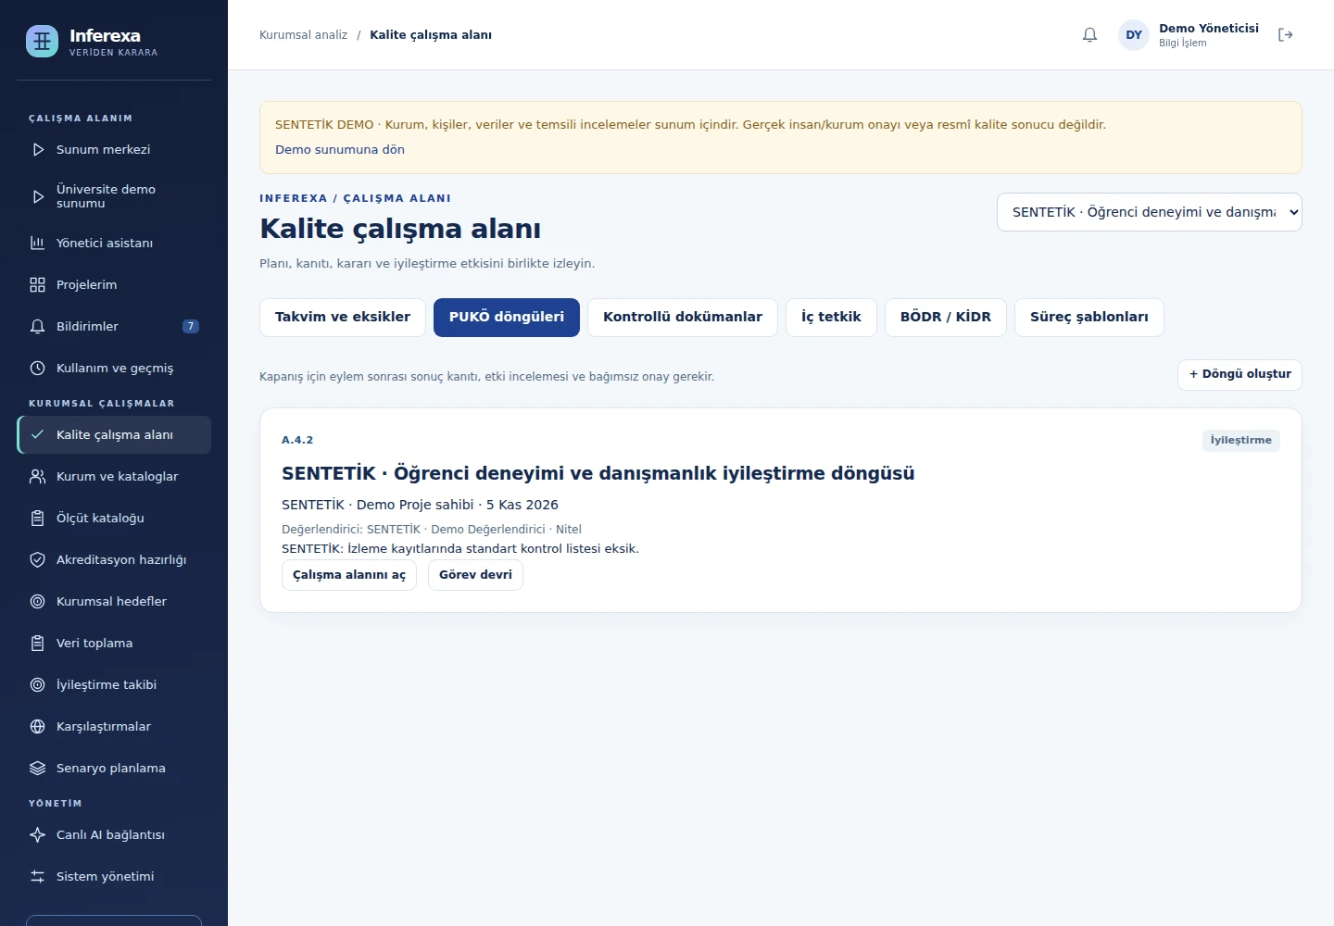Click Yönetici asistanı chart icon
Viewport: 1334px width, 926px height.
tap(38, 243)
